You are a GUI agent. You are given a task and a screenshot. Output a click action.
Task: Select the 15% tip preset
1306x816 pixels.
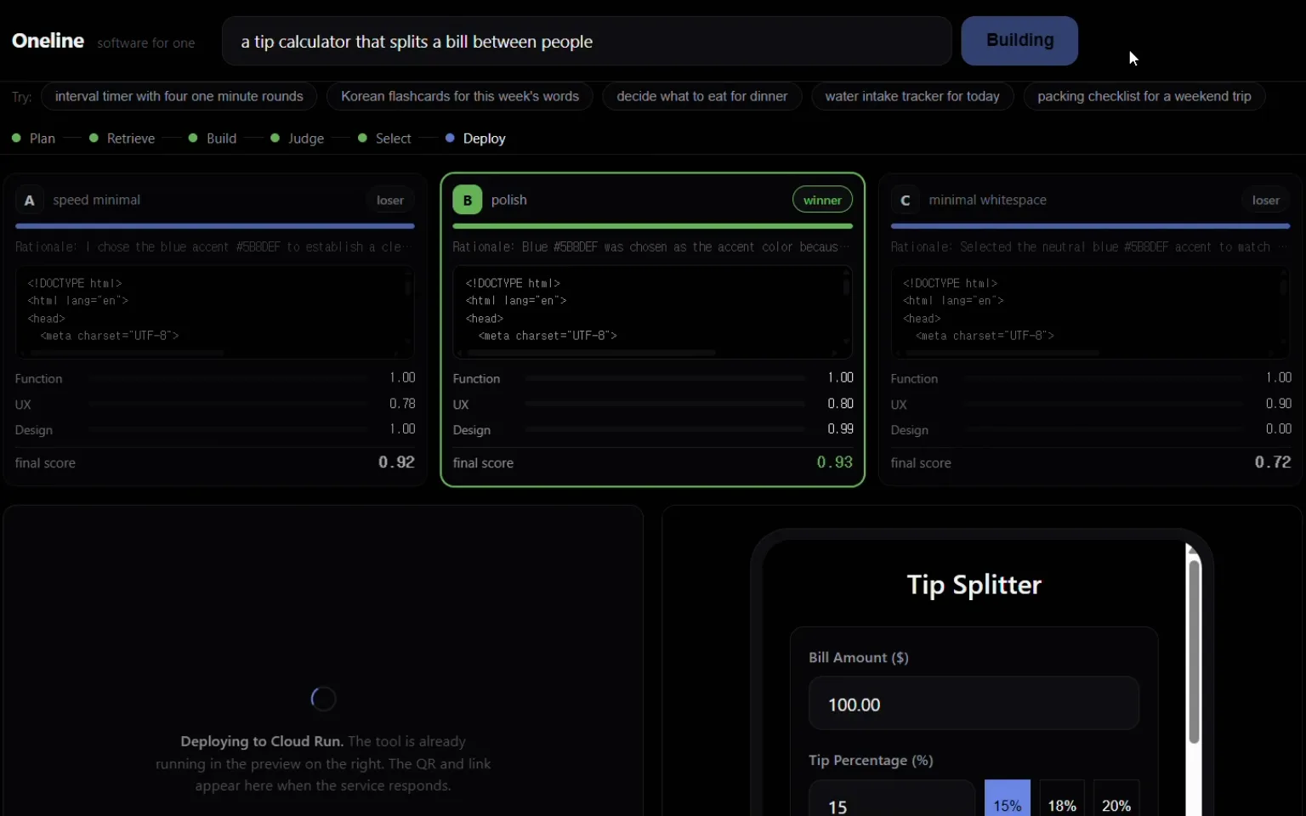point(1008,799)
